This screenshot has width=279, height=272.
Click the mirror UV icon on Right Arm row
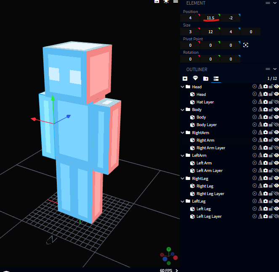coord(260,140)
